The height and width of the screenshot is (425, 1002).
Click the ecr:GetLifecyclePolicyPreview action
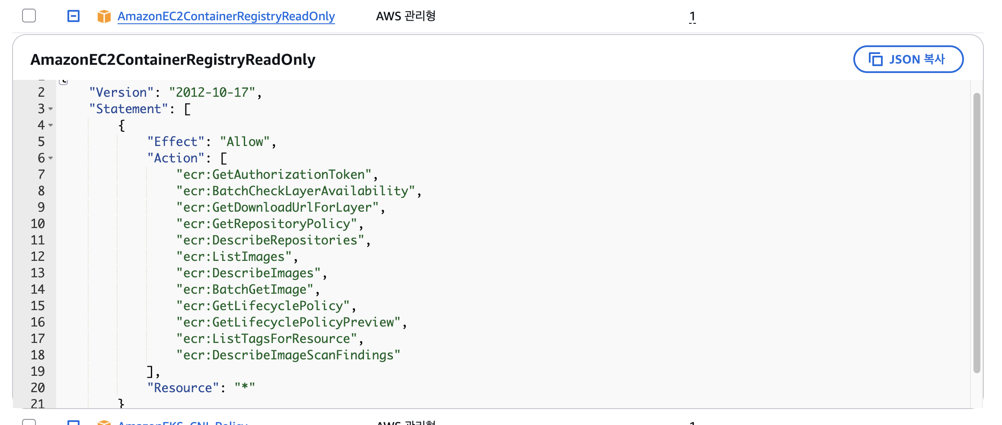288,322
